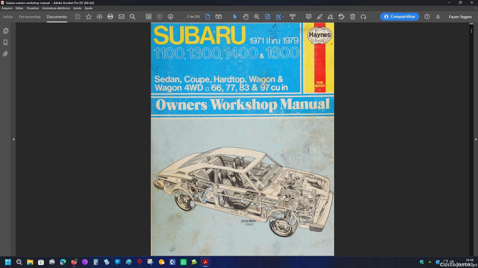Print the document using printer icon

point(110,17)
